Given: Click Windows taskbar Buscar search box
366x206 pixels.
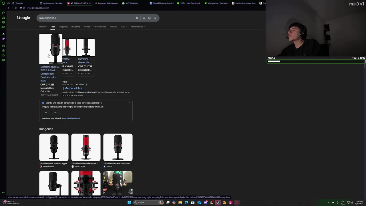Looking at the screenshot, I should tap(149, 203).
